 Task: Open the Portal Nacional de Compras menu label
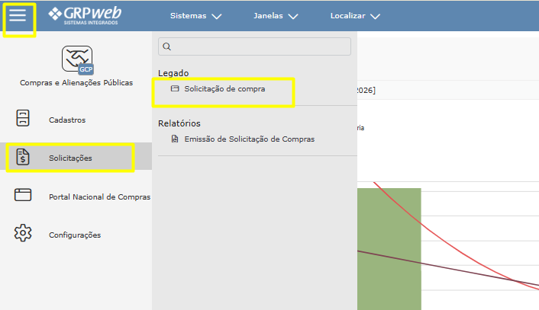click(99, 197)
